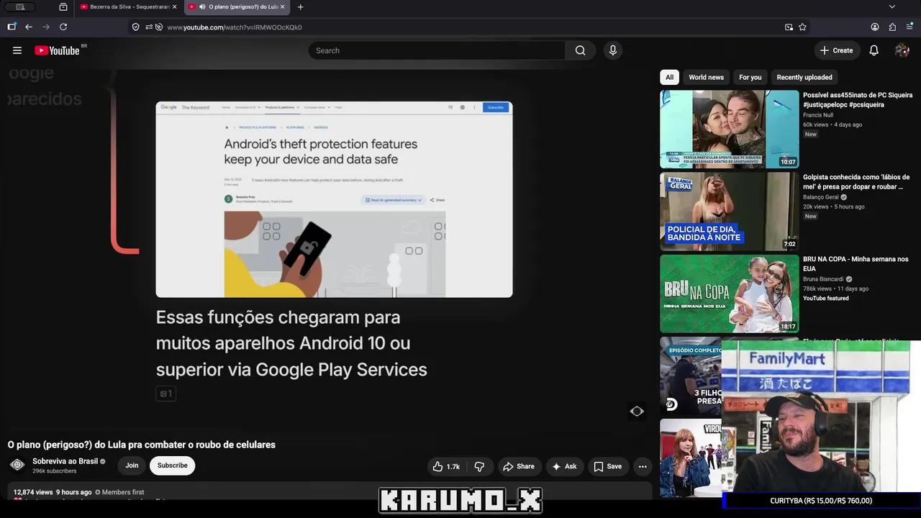This screenshot has width=921, height=518.
Task: Select the World news filter chip
Action: (x=706, y=77)
